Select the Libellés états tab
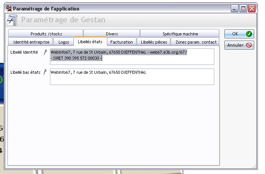The image size is (265, 174). tap(90, 42)
